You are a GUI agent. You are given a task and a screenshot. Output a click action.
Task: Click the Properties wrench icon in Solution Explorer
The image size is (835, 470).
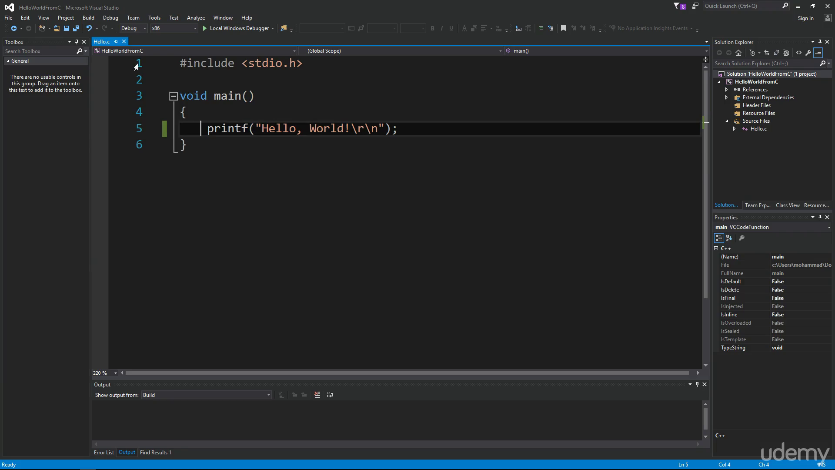click(808, 53)
